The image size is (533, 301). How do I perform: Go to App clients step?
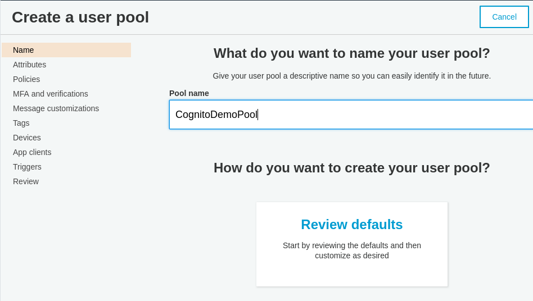(32, 152)
